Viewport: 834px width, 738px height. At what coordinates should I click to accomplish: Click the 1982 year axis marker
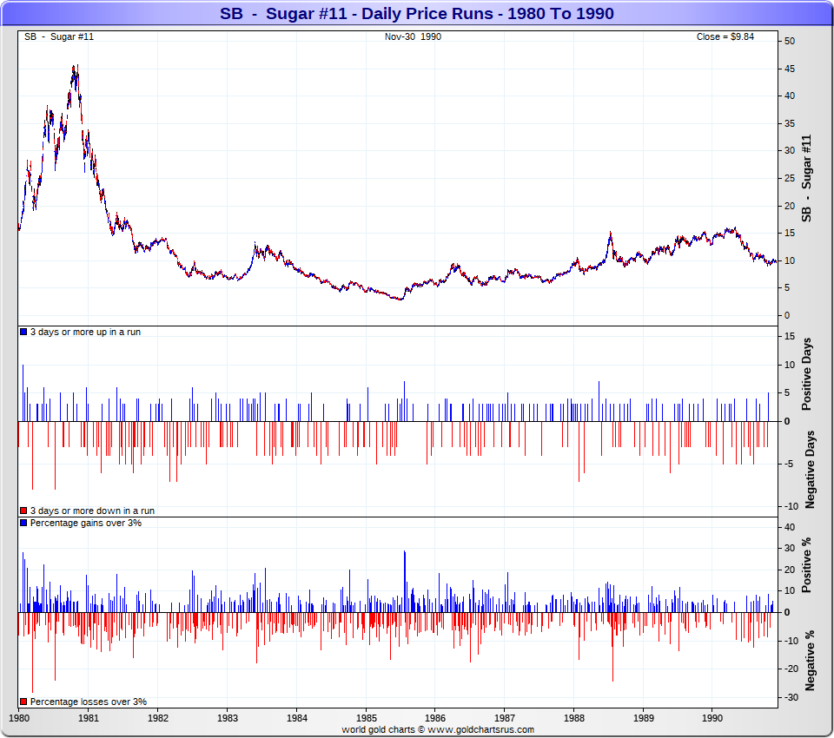(157, 719)
